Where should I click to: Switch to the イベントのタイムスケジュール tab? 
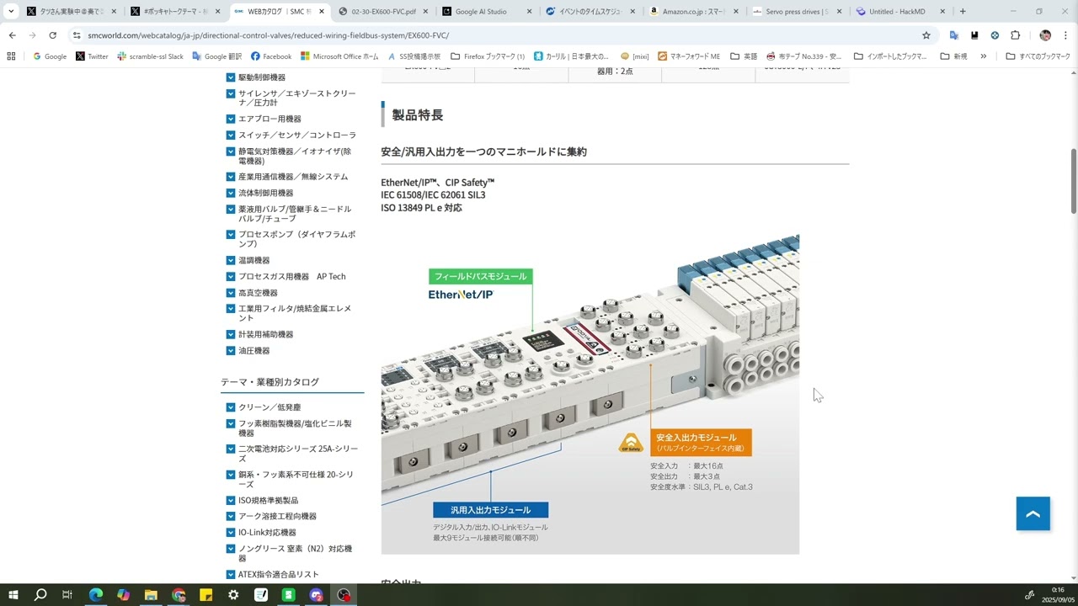click(592, 12)
